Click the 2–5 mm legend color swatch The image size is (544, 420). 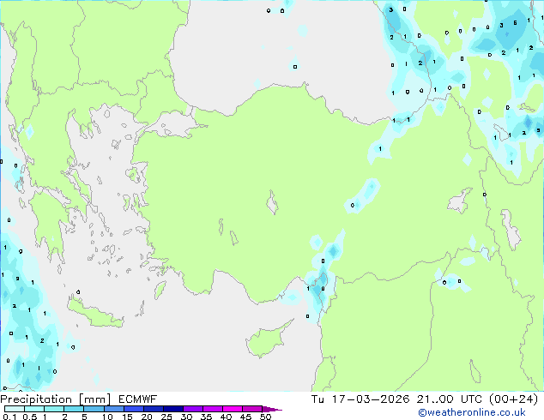(74, 409)
